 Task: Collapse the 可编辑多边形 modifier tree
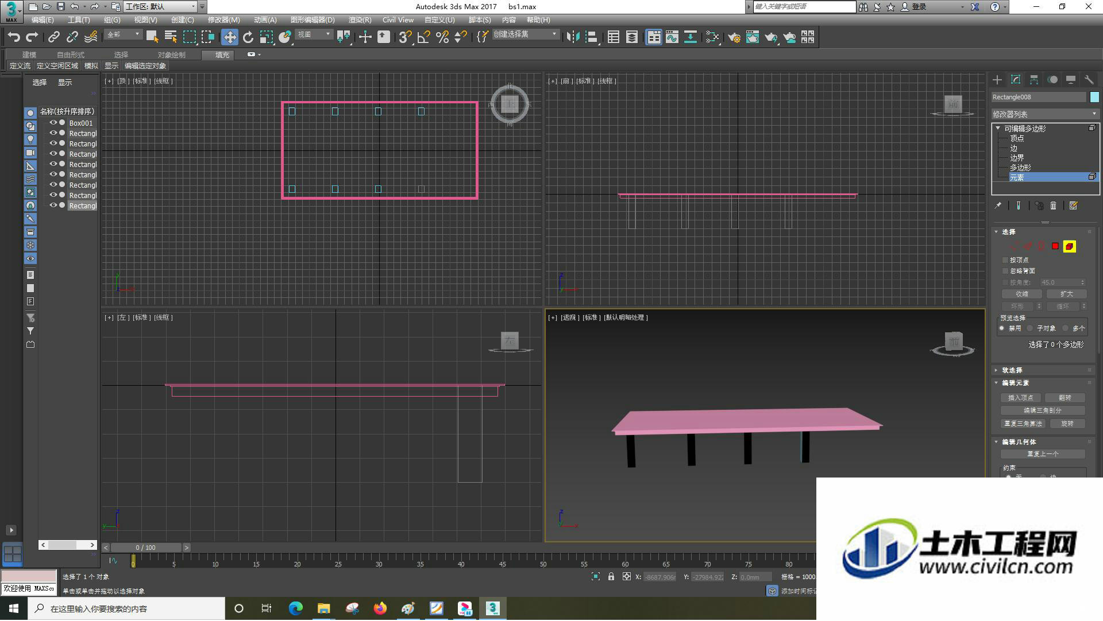point(998,129)
